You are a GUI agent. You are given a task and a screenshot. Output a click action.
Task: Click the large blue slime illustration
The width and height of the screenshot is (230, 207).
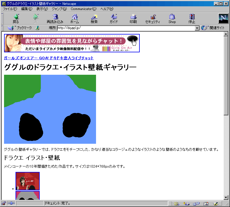click(x=50, y=109)
